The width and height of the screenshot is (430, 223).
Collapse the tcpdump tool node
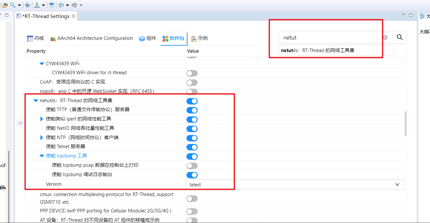[42, 156]
